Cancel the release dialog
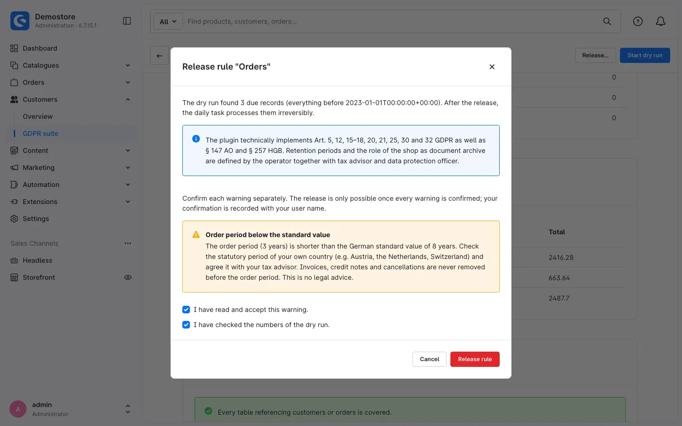The height and width of the screenshot is (426, 682). point(430,359)
